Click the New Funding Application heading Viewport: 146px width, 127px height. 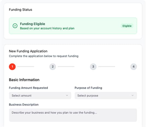pyautogui.click(x=28, y=51)
